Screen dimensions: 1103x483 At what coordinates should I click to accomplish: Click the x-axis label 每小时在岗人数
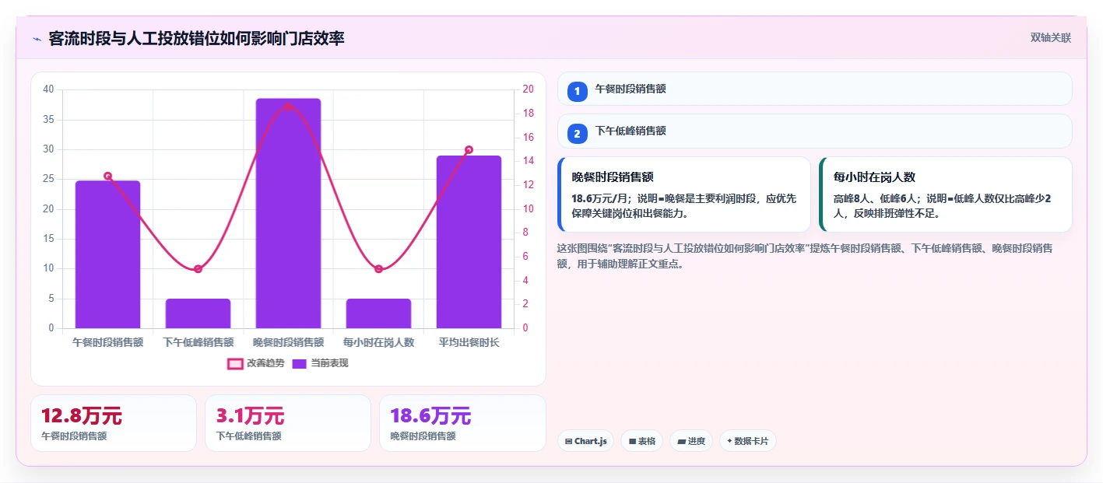coord(378,342)
